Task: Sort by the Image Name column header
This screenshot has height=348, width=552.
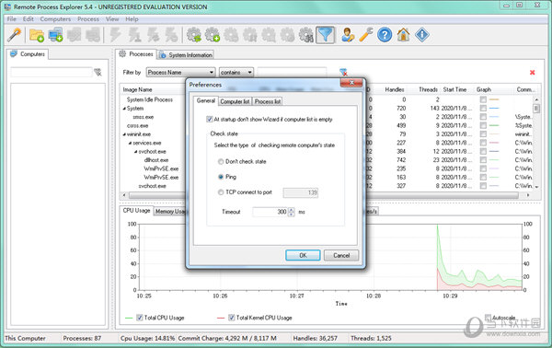Action: (138, 90)
